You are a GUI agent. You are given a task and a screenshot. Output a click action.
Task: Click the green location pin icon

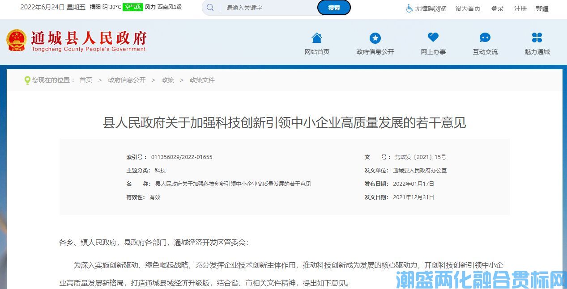[x=27, y=80]
